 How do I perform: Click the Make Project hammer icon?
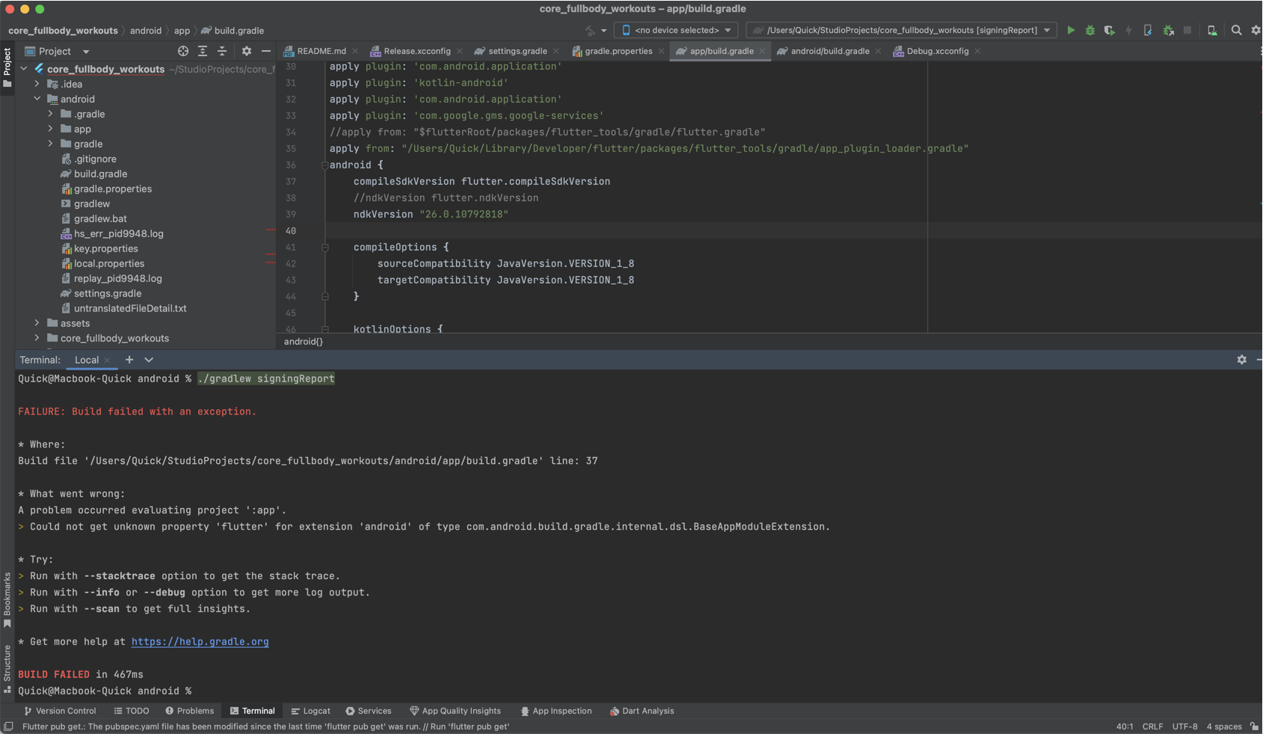click(x=591, y=31)
